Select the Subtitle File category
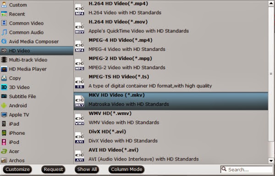The height and width of the screenshot is (176, 275). pyautogui.click(x=37, y=96)
